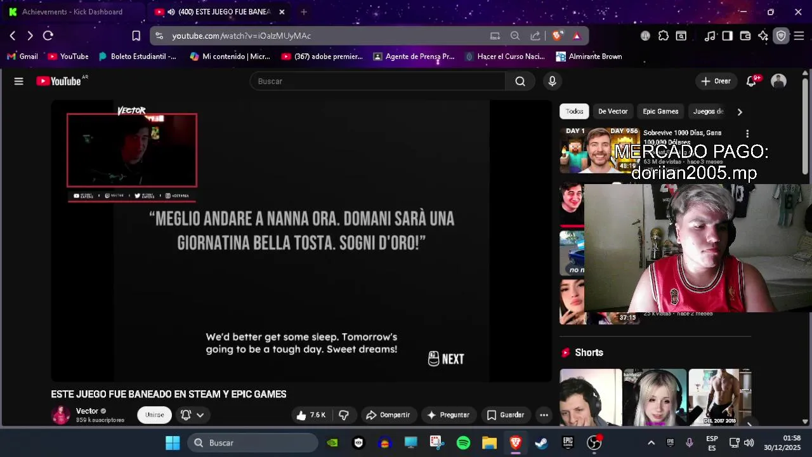Open the Agente de Prensa bookmark
This screenshot has width=812, height=457.
(414, 56)
